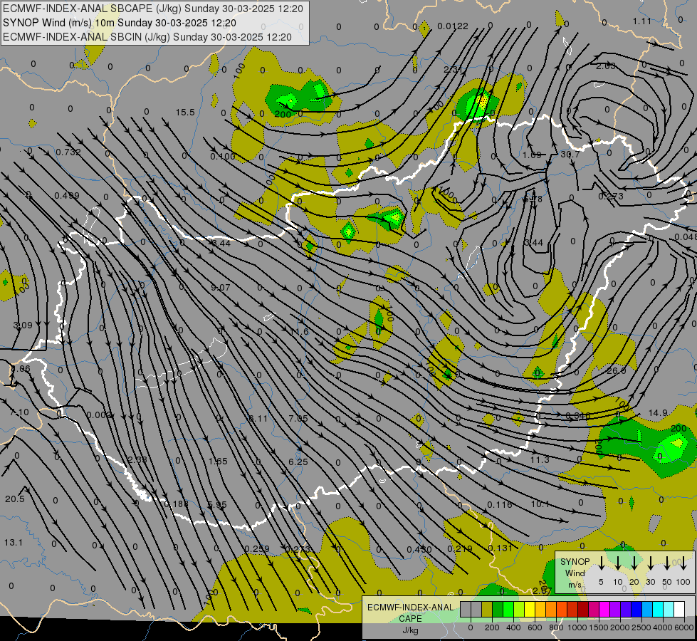The image size is (697, 641).
Task: Click the ECMWF-INDEX-ANAL label in the CAPE legend
Action: [410, 608]
